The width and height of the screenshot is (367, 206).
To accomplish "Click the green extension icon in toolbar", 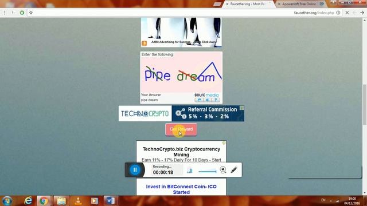I will (22, 13).
